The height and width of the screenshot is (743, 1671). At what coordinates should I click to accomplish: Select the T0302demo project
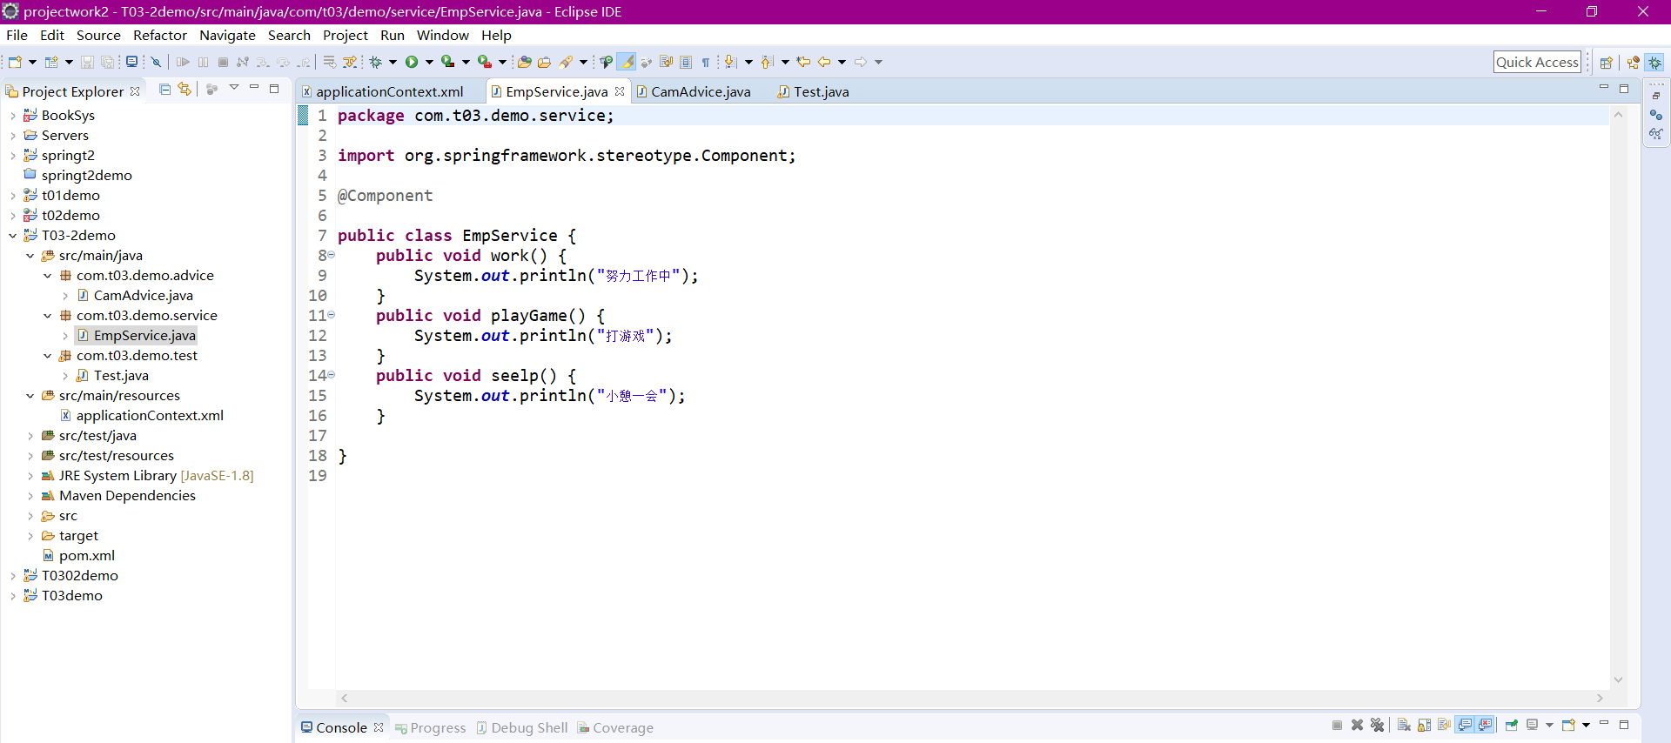tap(79, 575)
